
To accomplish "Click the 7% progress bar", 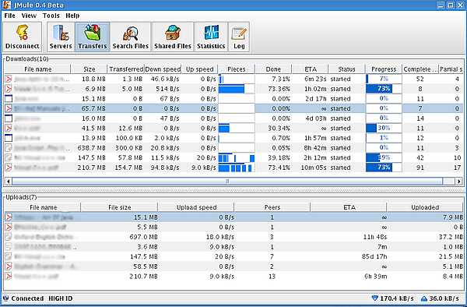I will point(384,79).
